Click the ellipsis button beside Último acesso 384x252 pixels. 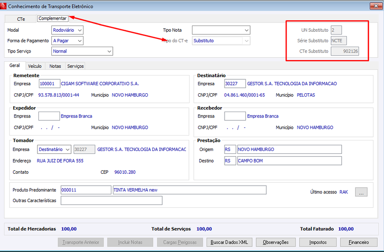point(361,192)
